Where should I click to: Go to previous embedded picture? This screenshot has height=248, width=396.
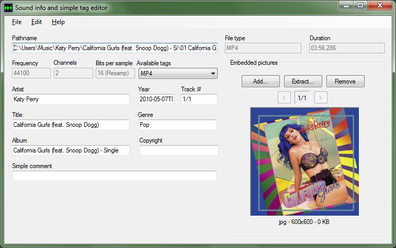tap(284, 98)
